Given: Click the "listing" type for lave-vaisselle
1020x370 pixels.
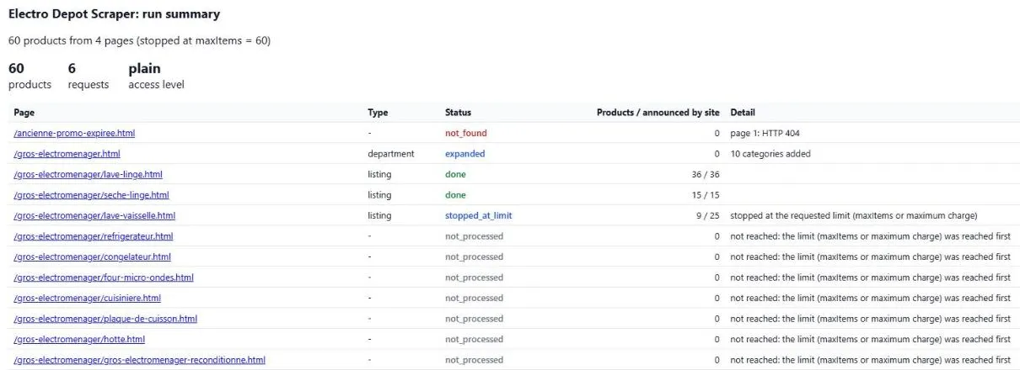Looking at the screenshot, I should point(379,215).
